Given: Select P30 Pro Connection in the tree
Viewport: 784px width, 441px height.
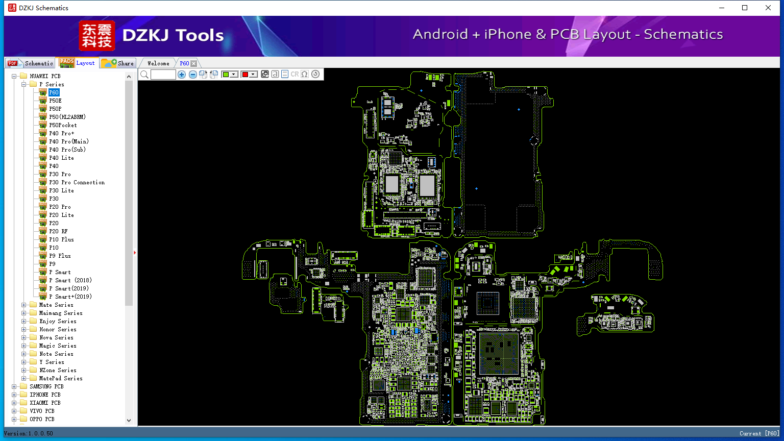Looking at the screenshot, I should pos(77,182).
